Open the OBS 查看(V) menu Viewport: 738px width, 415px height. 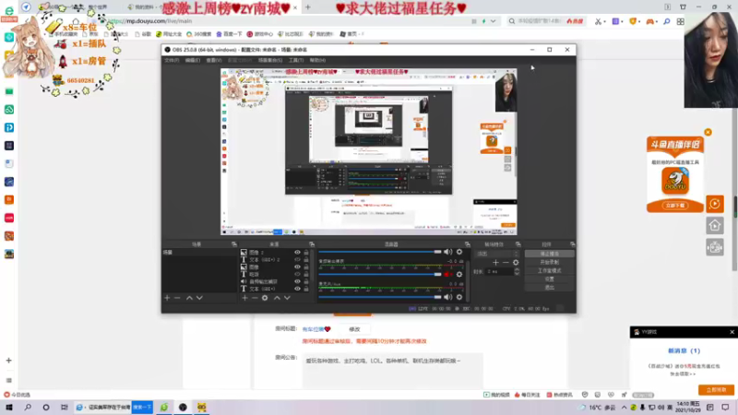coord(214,60)
